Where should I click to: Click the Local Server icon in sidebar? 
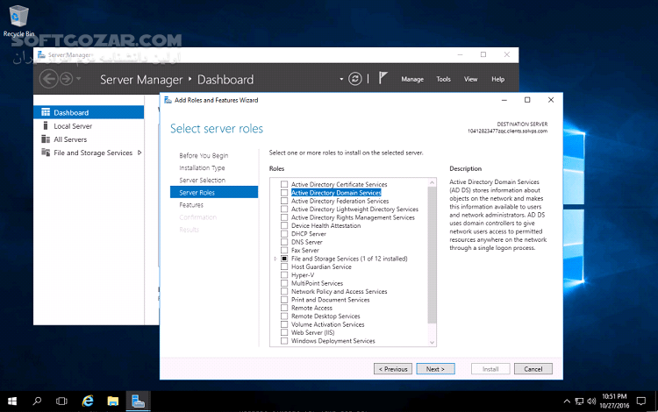click(x=46, y=125)
